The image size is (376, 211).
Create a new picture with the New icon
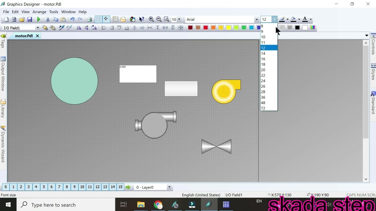click(x=6, y=19)
